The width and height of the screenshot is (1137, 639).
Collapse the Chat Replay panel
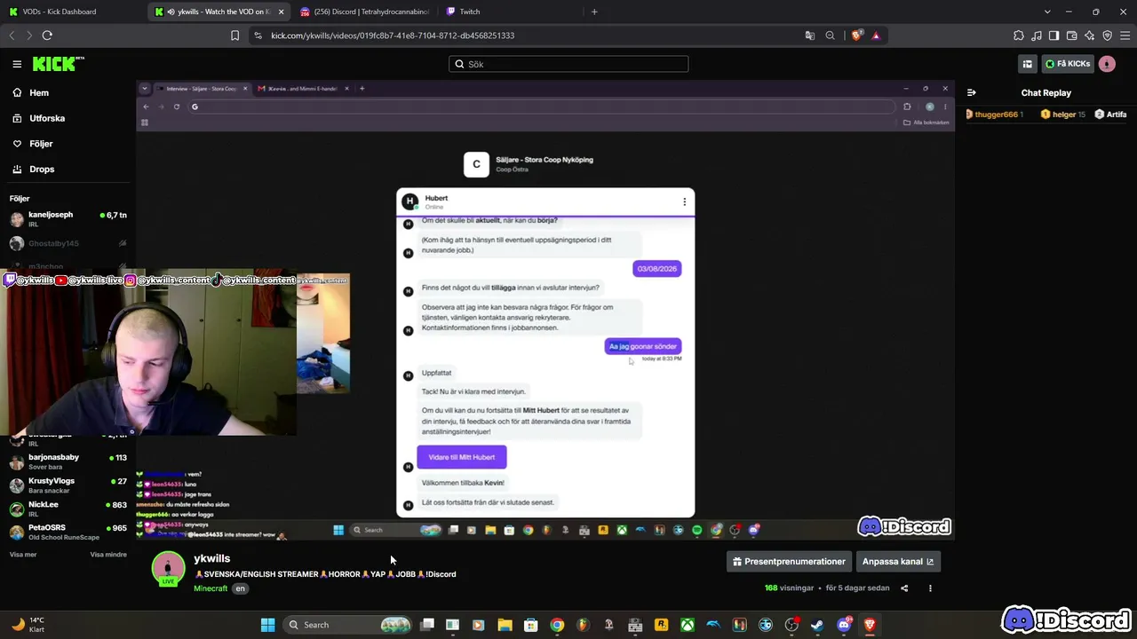972,92
